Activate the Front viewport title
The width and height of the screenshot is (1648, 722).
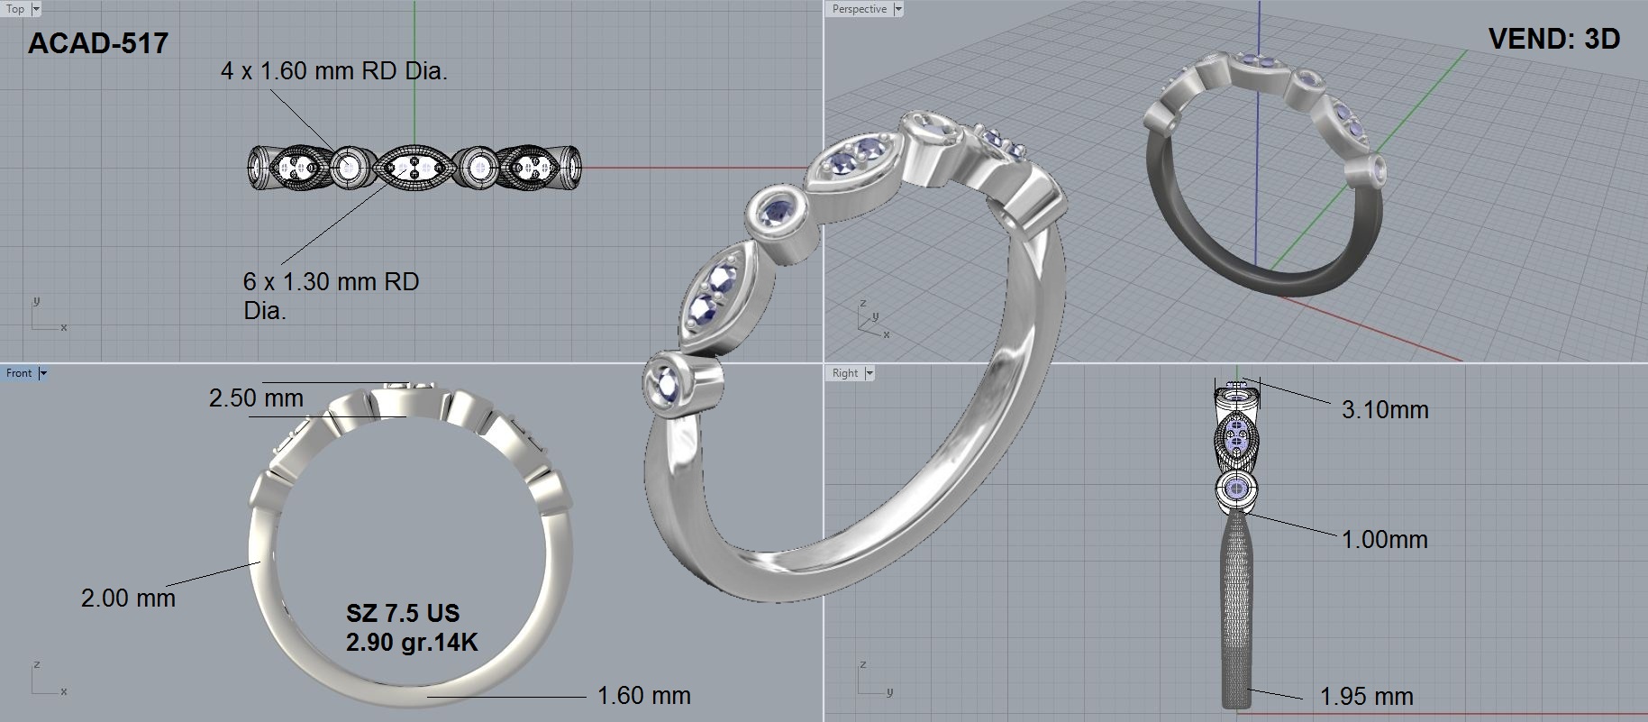(x=19, y=373)
